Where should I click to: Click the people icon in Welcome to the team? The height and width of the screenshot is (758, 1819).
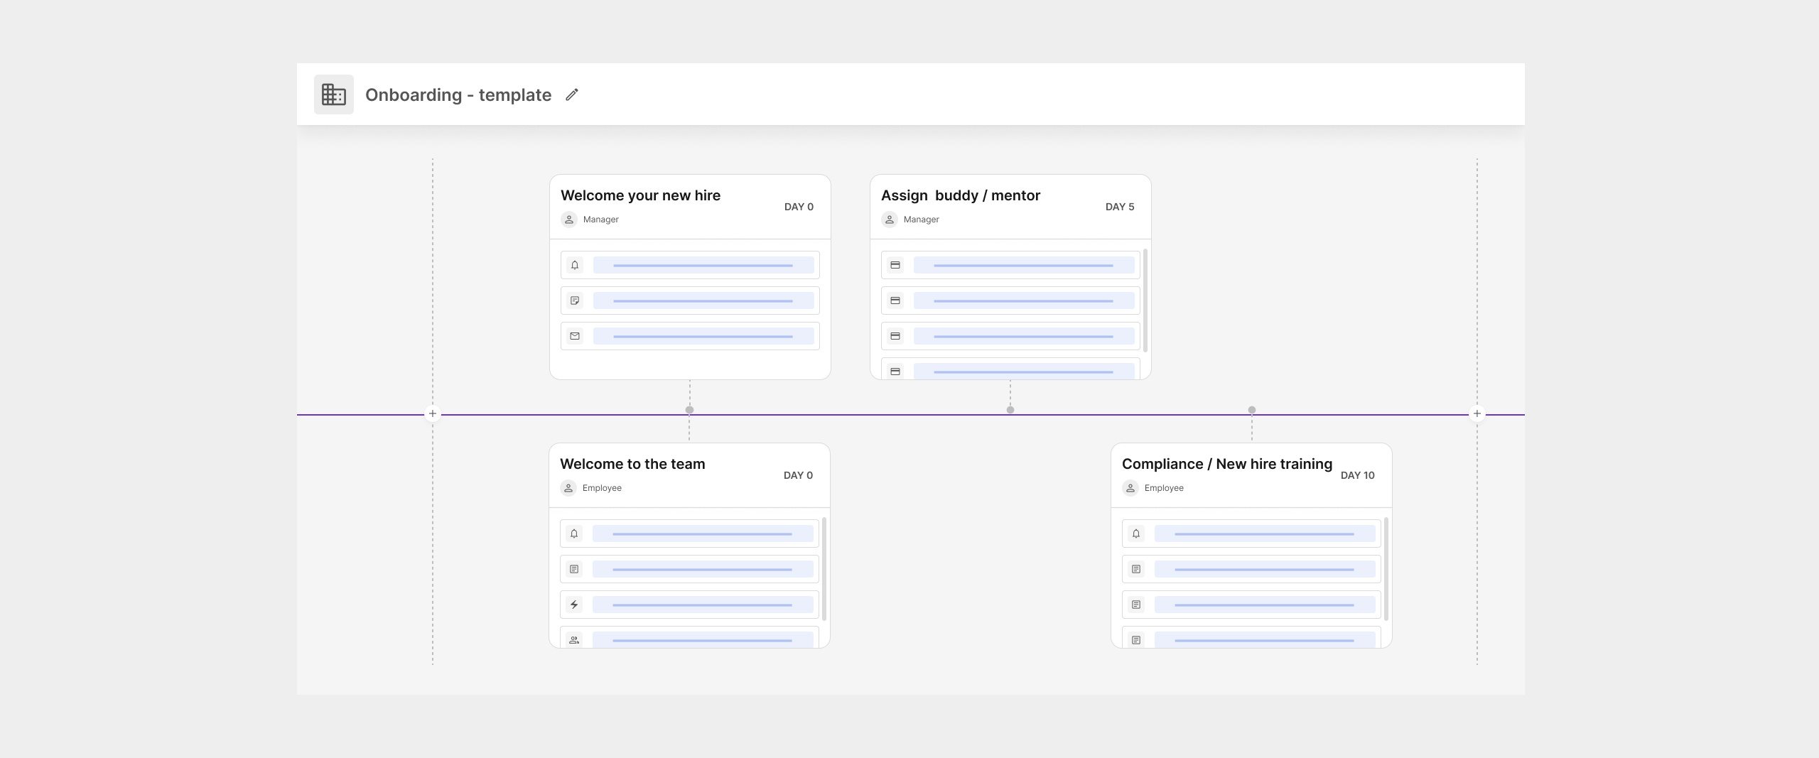tap(574, 639)
